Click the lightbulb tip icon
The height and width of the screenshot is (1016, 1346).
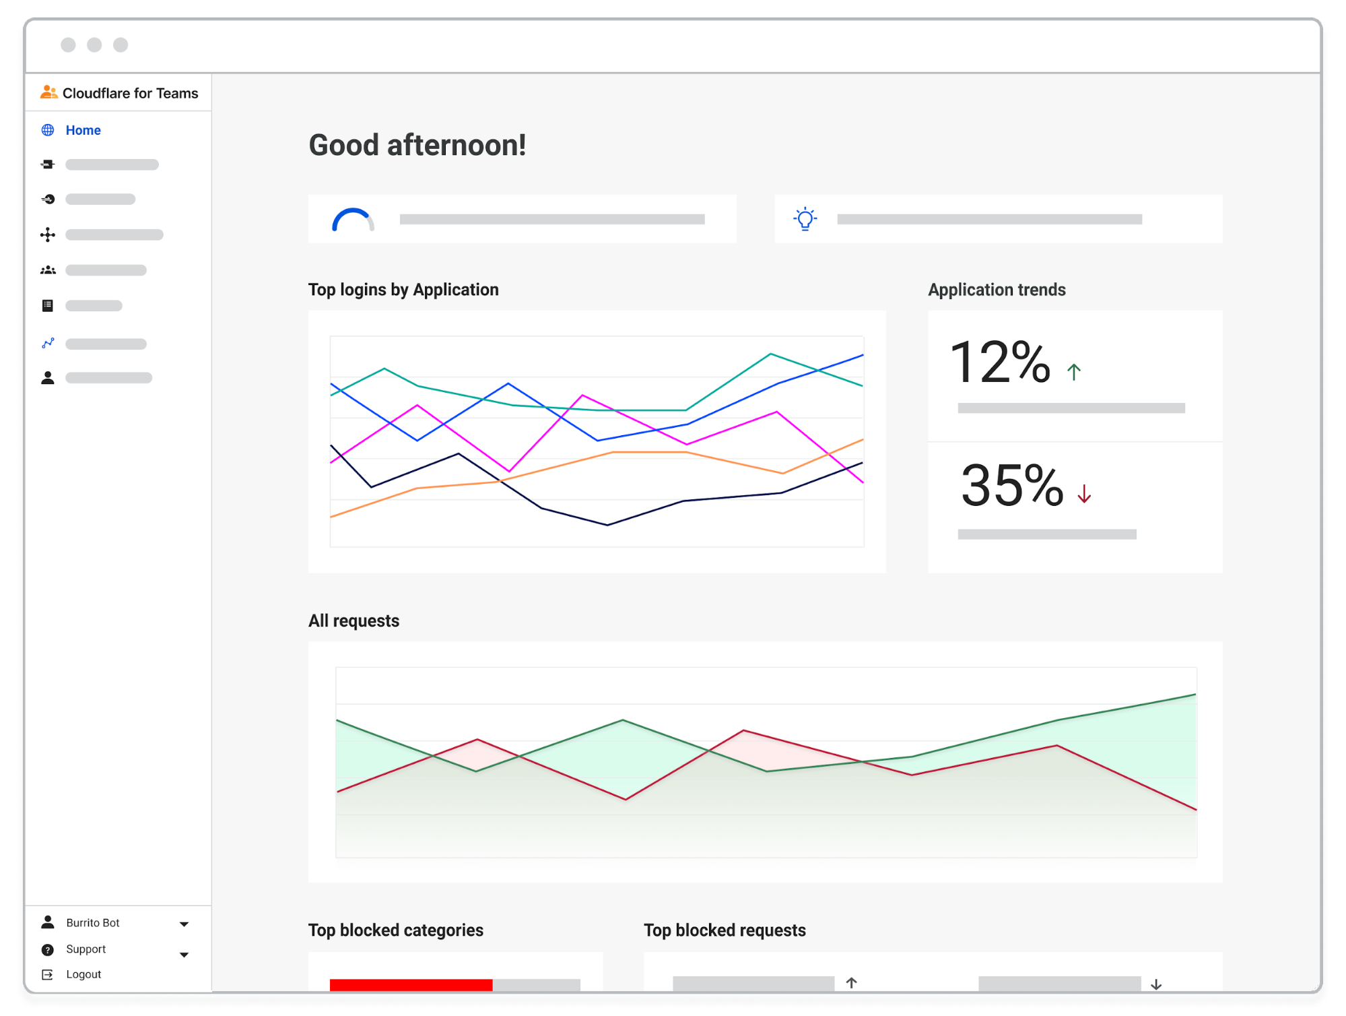(x=805, y=219)
